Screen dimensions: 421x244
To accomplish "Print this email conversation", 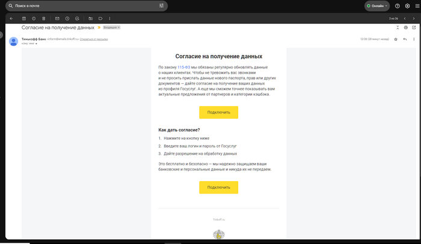I will (x=406, y=28).
